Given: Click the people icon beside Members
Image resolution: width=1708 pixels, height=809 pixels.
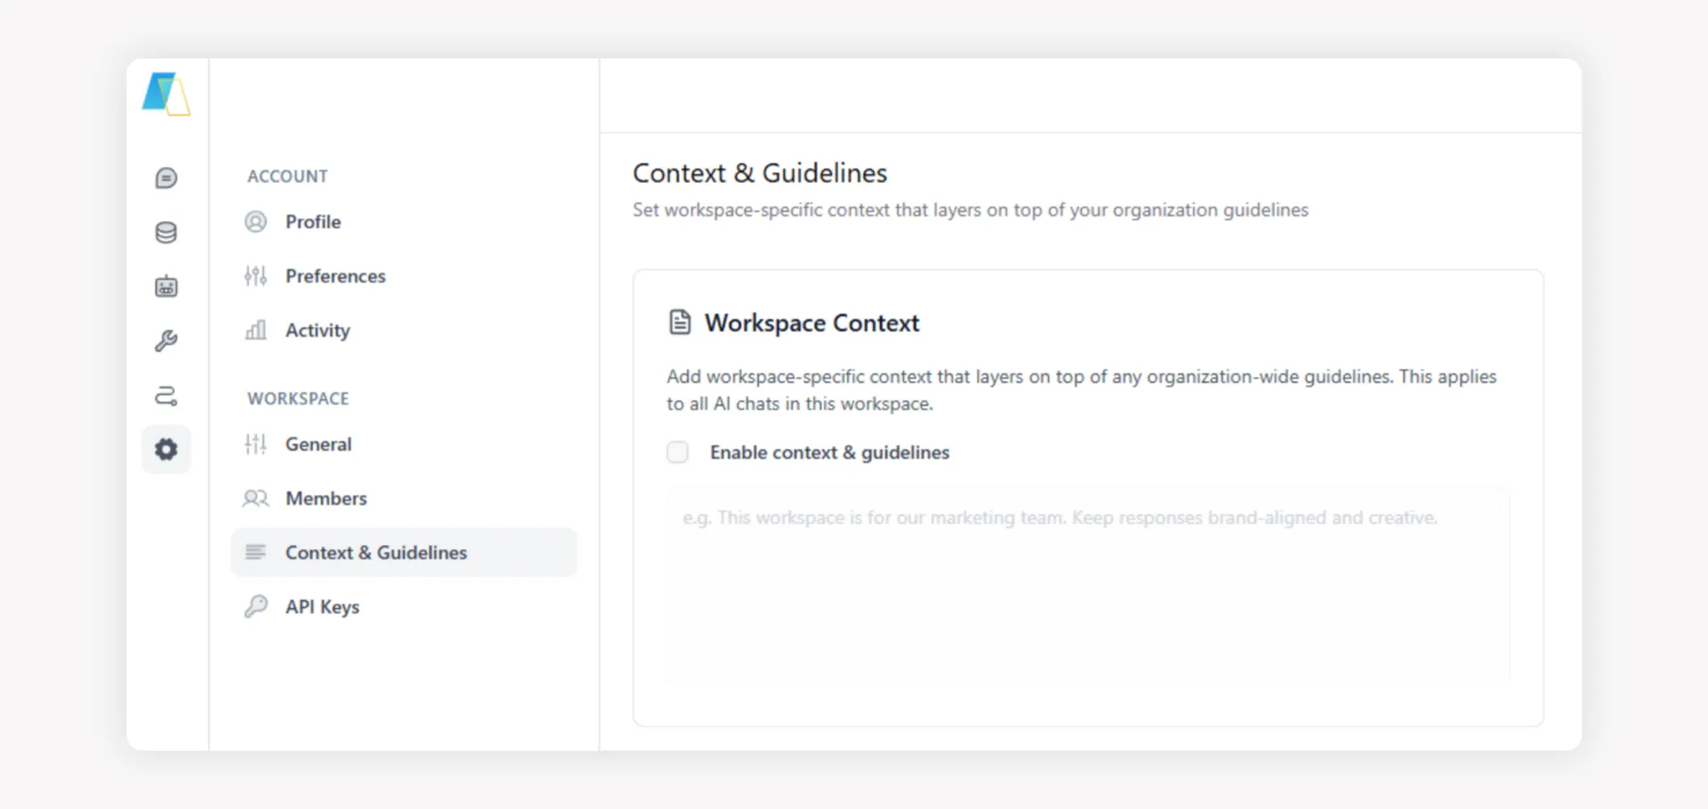Looking at the screenshot, I should click(x=256, y=498).
